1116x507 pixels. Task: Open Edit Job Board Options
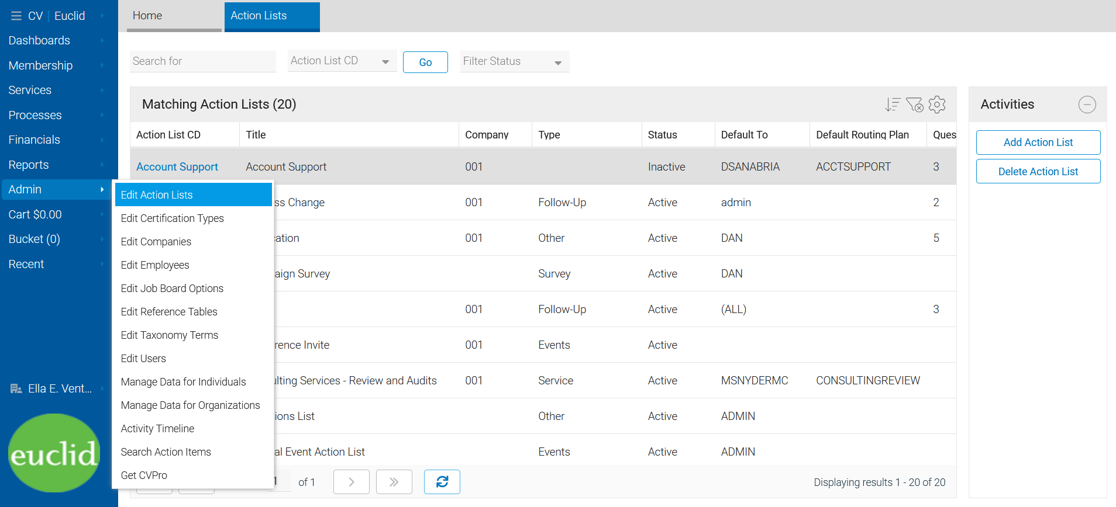[x=193, y=288]
